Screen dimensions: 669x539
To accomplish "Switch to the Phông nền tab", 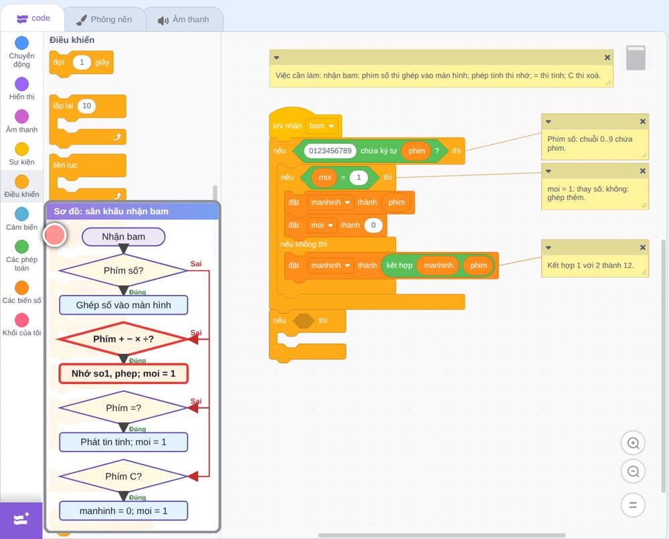I will point(104,19).
